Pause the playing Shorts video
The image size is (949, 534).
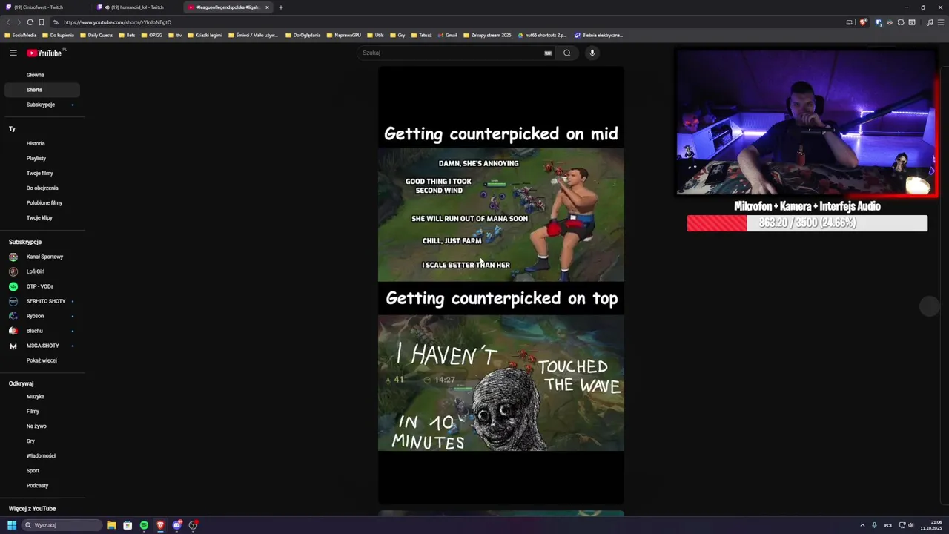501,286
